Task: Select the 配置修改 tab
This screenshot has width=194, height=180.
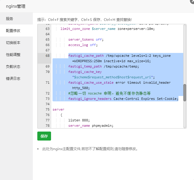Action: point(13,30)
